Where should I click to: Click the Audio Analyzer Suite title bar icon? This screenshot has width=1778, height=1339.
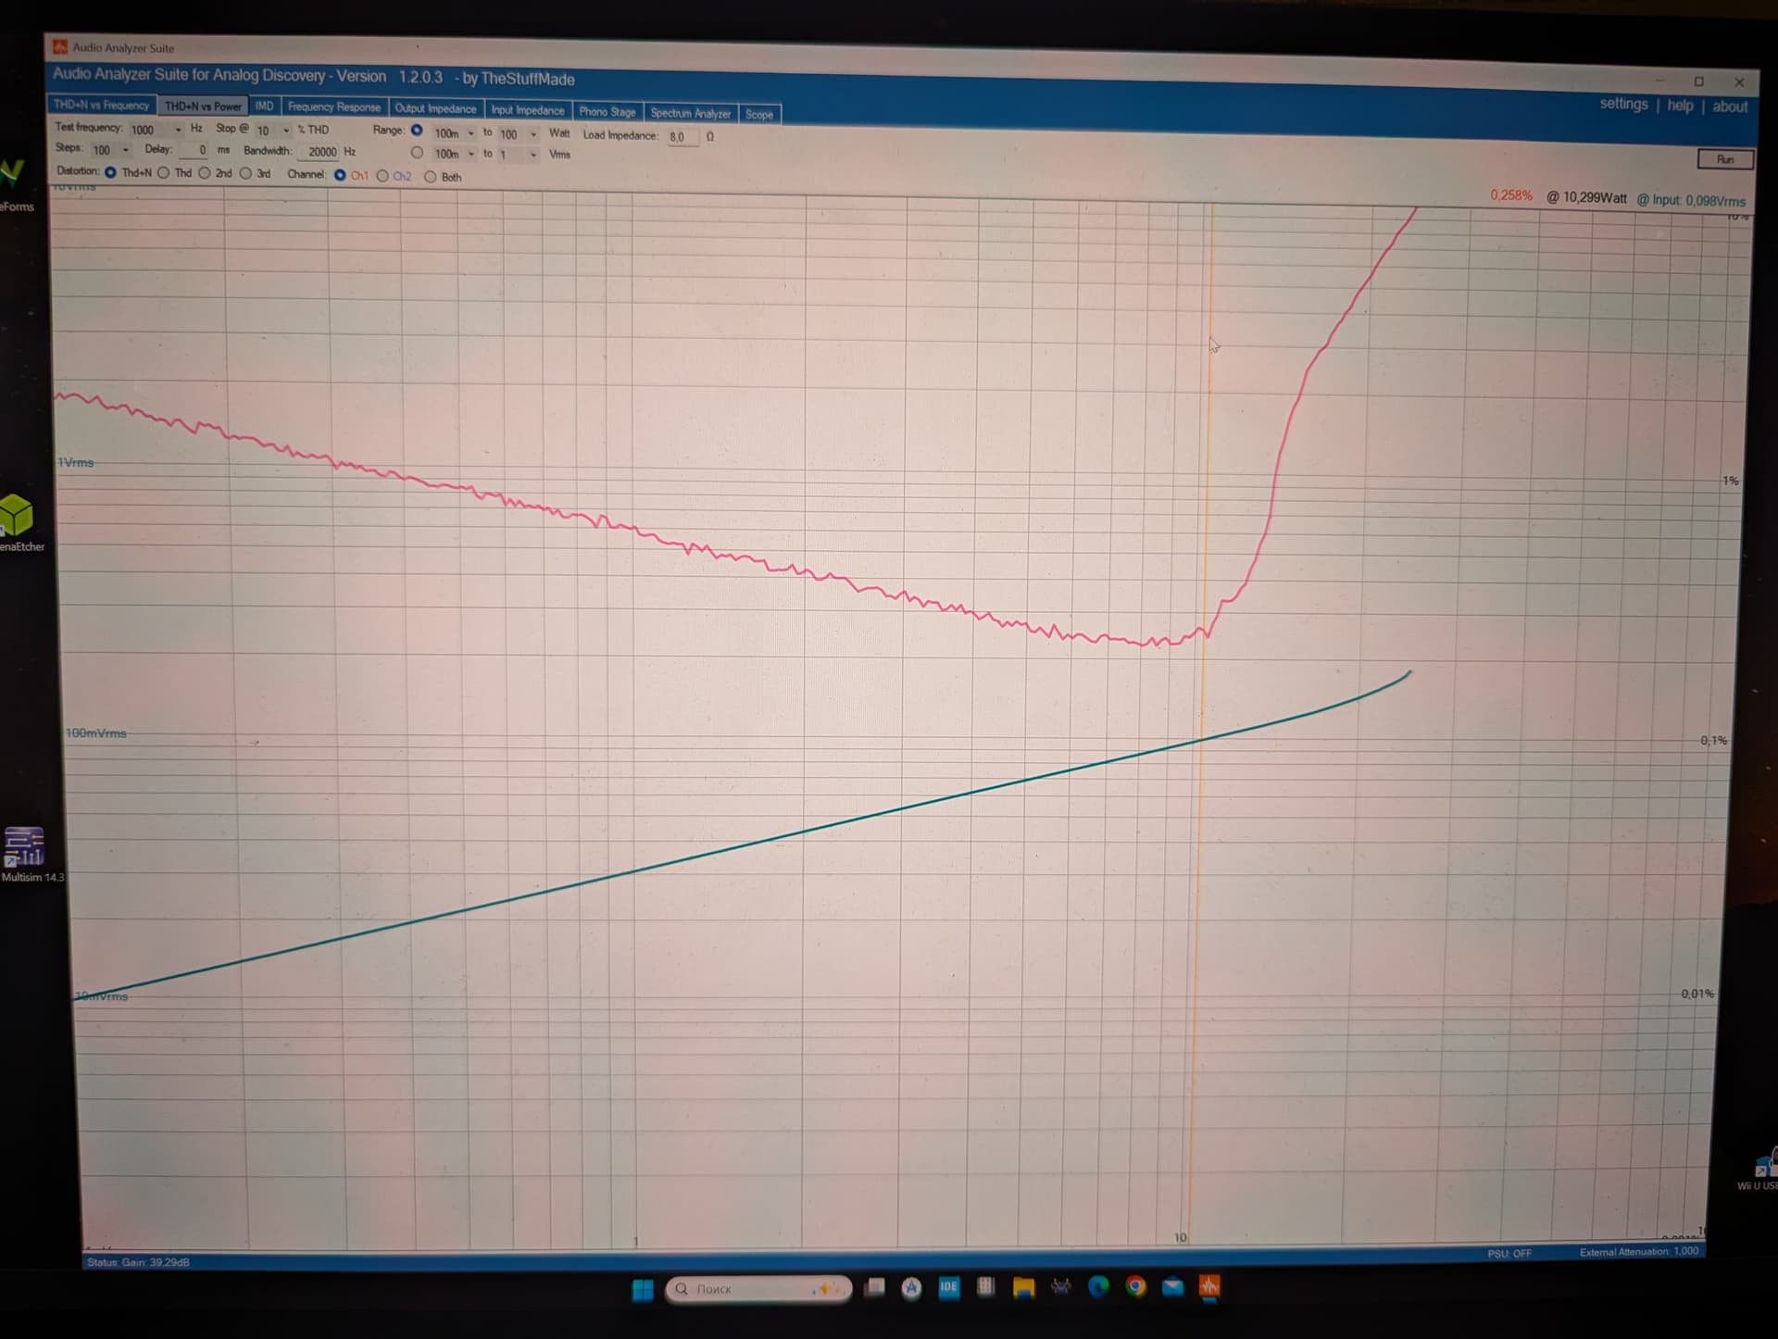coord(60,46)
